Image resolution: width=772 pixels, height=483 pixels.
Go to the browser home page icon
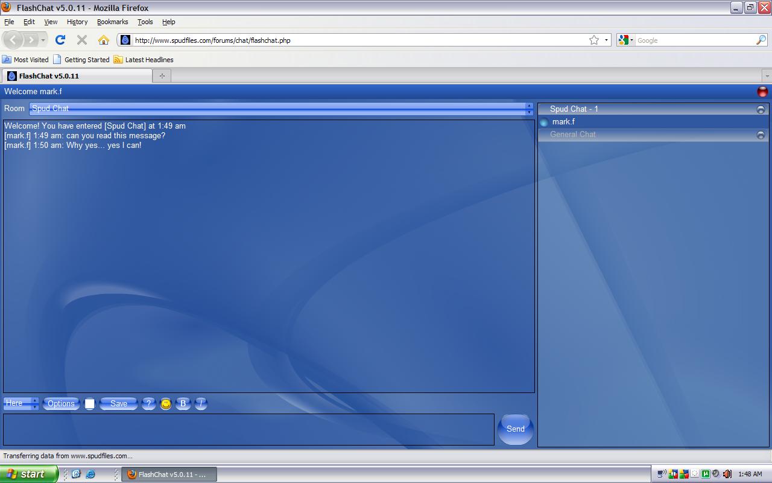[104, 40]
